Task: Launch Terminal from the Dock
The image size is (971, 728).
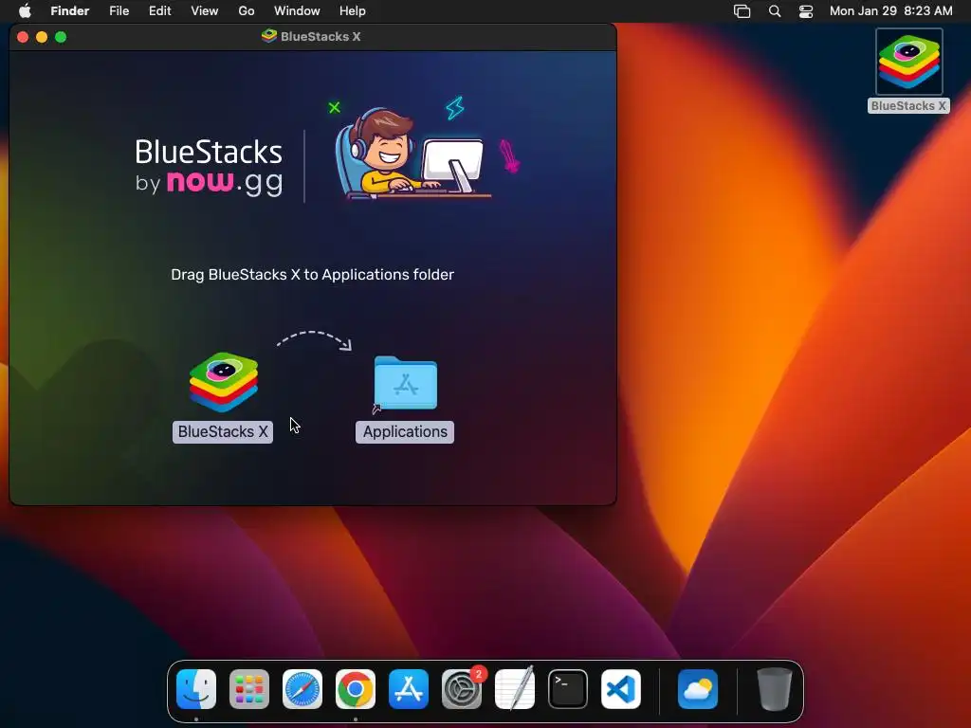Action: pyautogui.click(x=568, y=689)
